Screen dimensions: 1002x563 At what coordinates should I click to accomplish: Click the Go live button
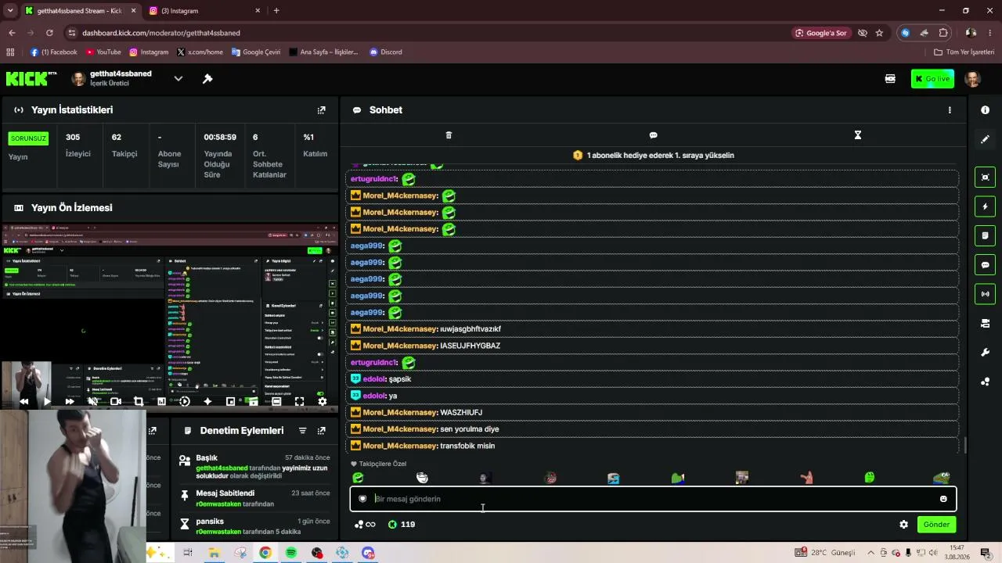coord(932,79)
